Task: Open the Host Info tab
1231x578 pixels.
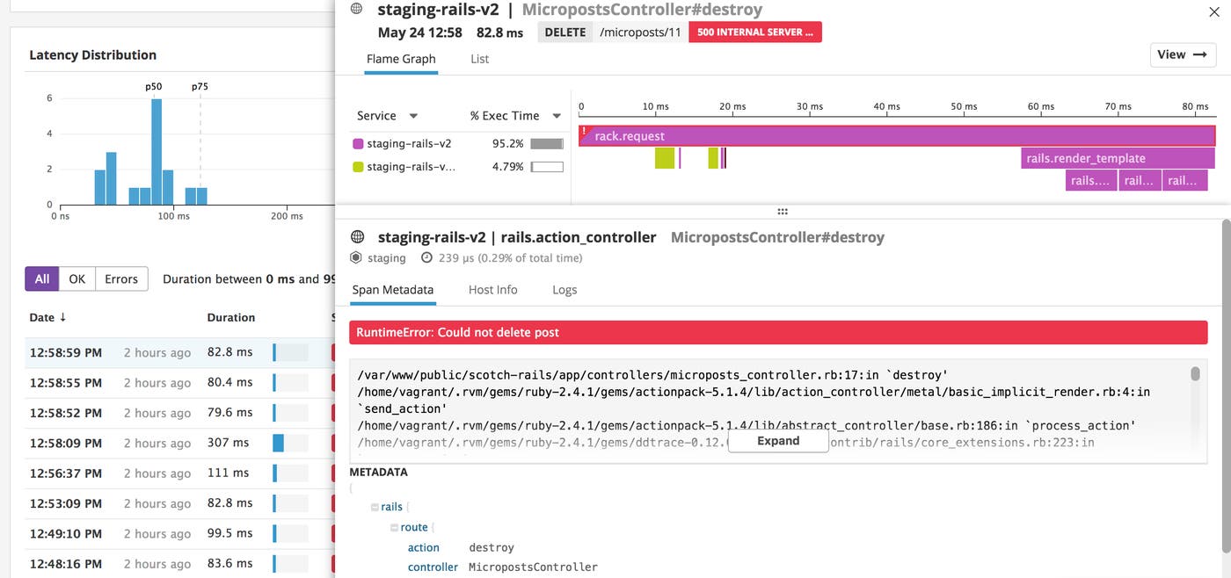Action: pos(492,289)
